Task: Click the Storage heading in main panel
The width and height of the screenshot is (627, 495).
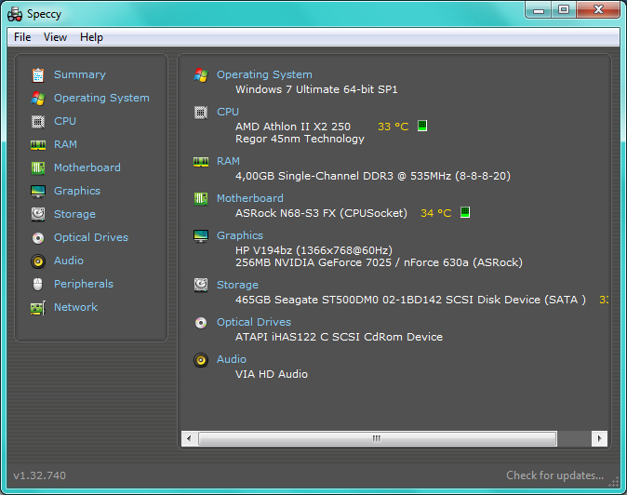Action: [x=237, y=285]
